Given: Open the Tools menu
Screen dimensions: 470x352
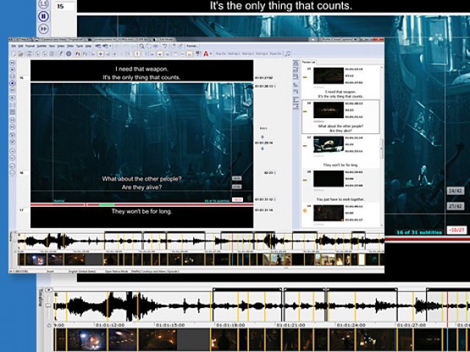Looking at the screenshot, I should [x=79, y=46].
